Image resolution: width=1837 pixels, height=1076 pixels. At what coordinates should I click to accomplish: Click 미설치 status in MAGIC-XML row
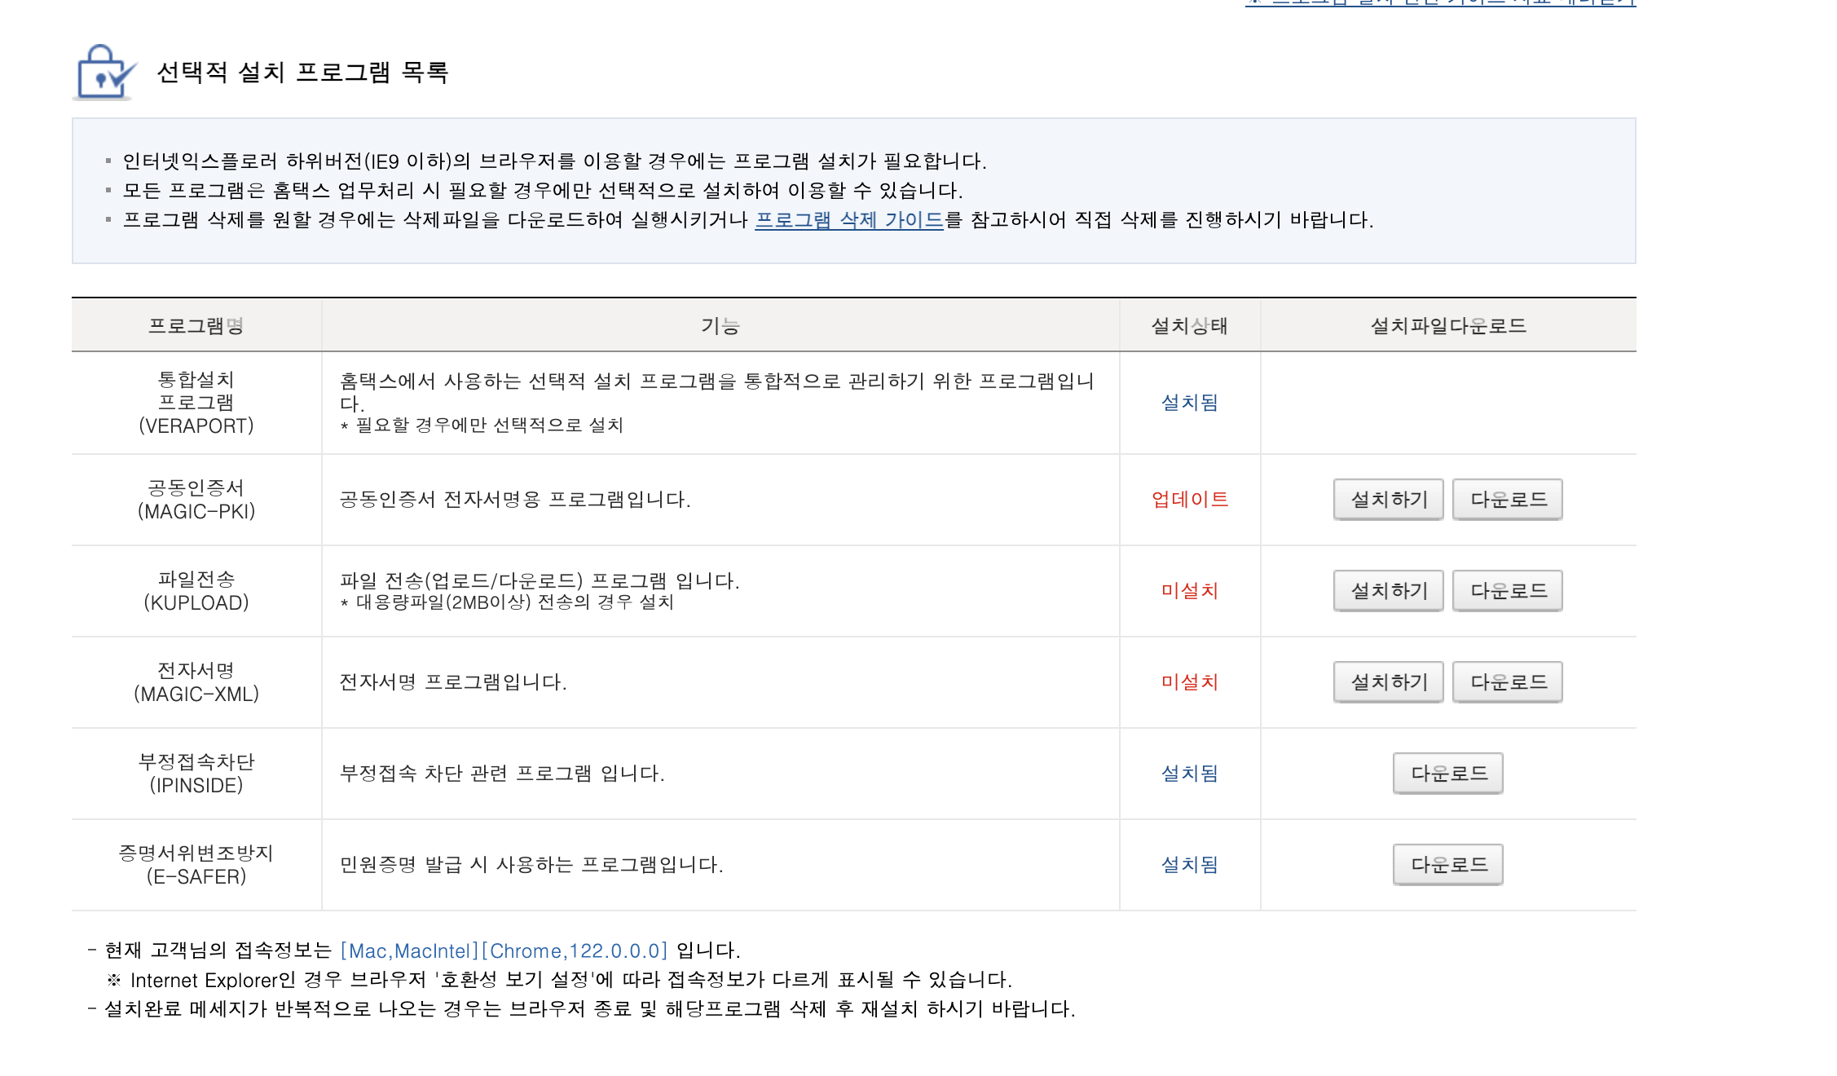1189,682
